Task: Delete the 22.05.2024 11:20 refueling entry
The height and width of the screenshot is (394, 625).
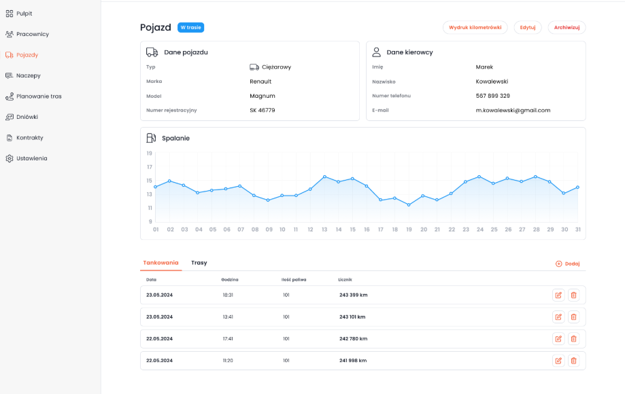Action: tap(573, 361)
